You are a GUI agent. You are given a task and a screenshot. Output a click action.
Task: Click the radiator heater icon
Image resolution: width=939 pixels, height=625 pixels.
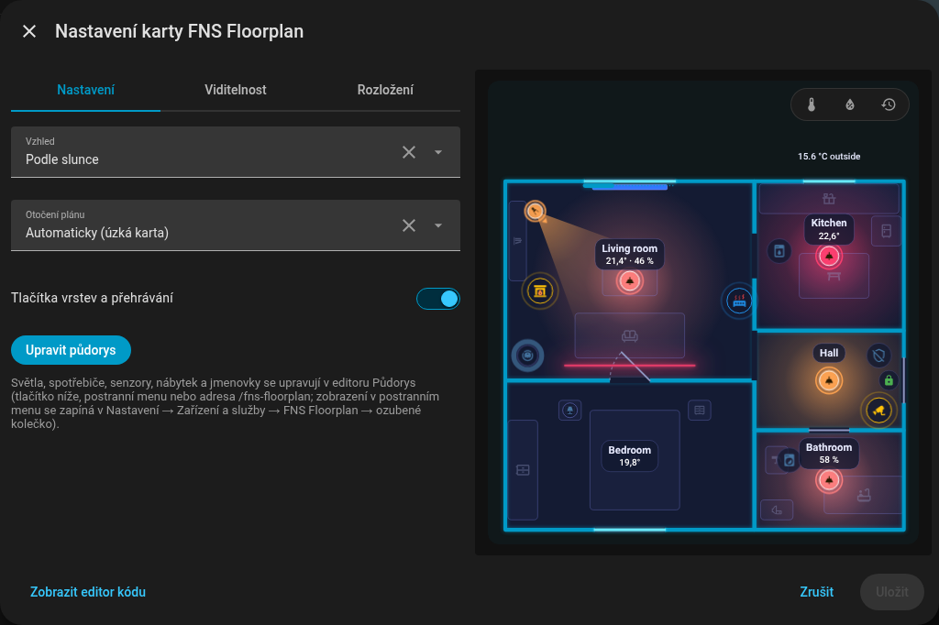click(x=740, y=301)
